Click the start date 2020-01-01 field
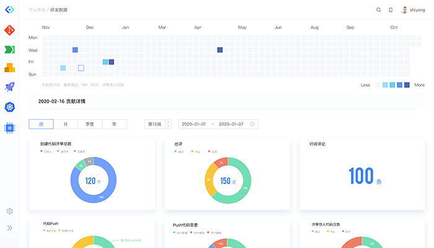The image size is (434, 248). (x=195, y=124)
